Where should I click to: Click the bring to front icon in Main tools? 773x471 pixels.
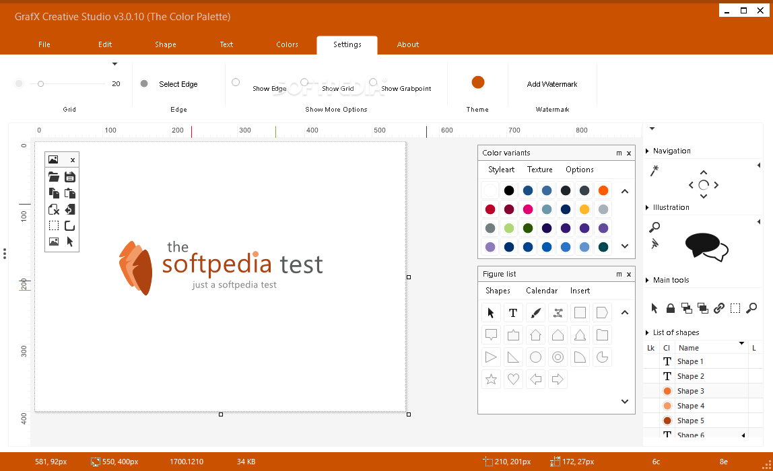pyautogui.click(x=687, y=308)
